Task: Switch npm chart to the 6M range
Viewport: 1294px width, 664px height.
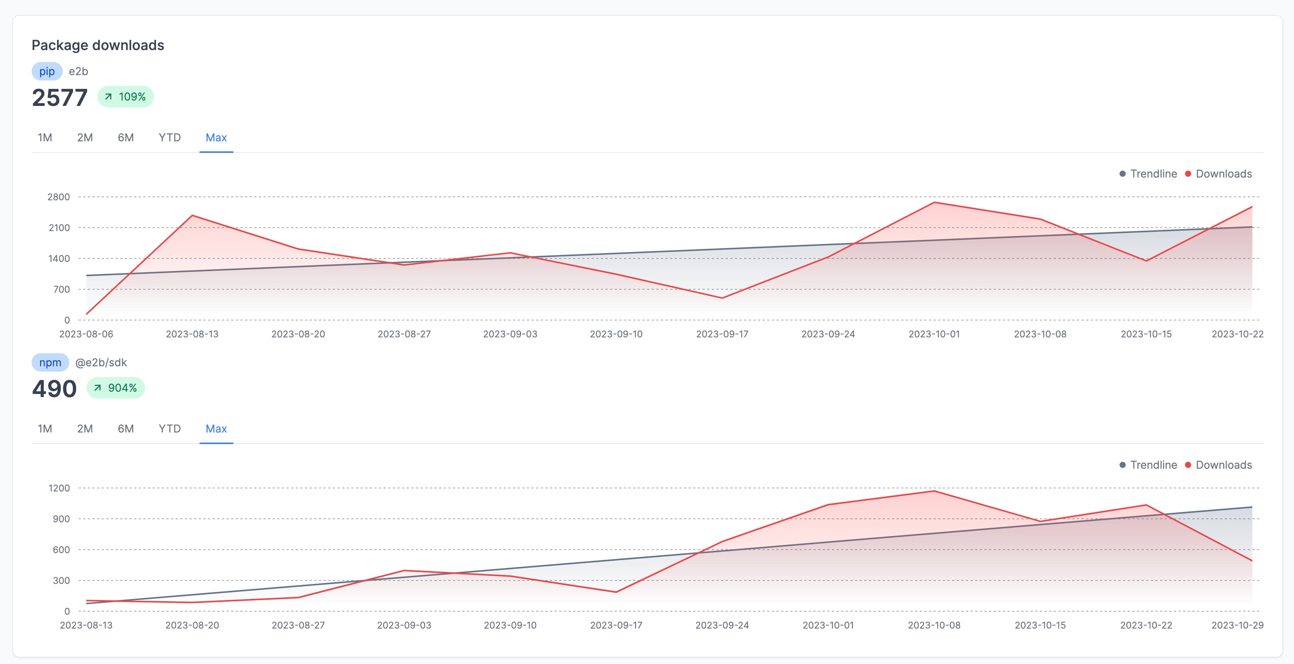Action: [126, 429]
